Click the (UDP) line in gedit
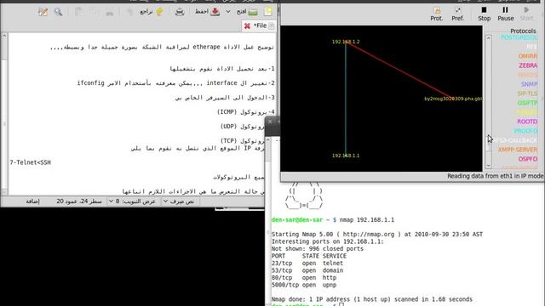Viewport: 545px width, 306px height. point(243,127)
